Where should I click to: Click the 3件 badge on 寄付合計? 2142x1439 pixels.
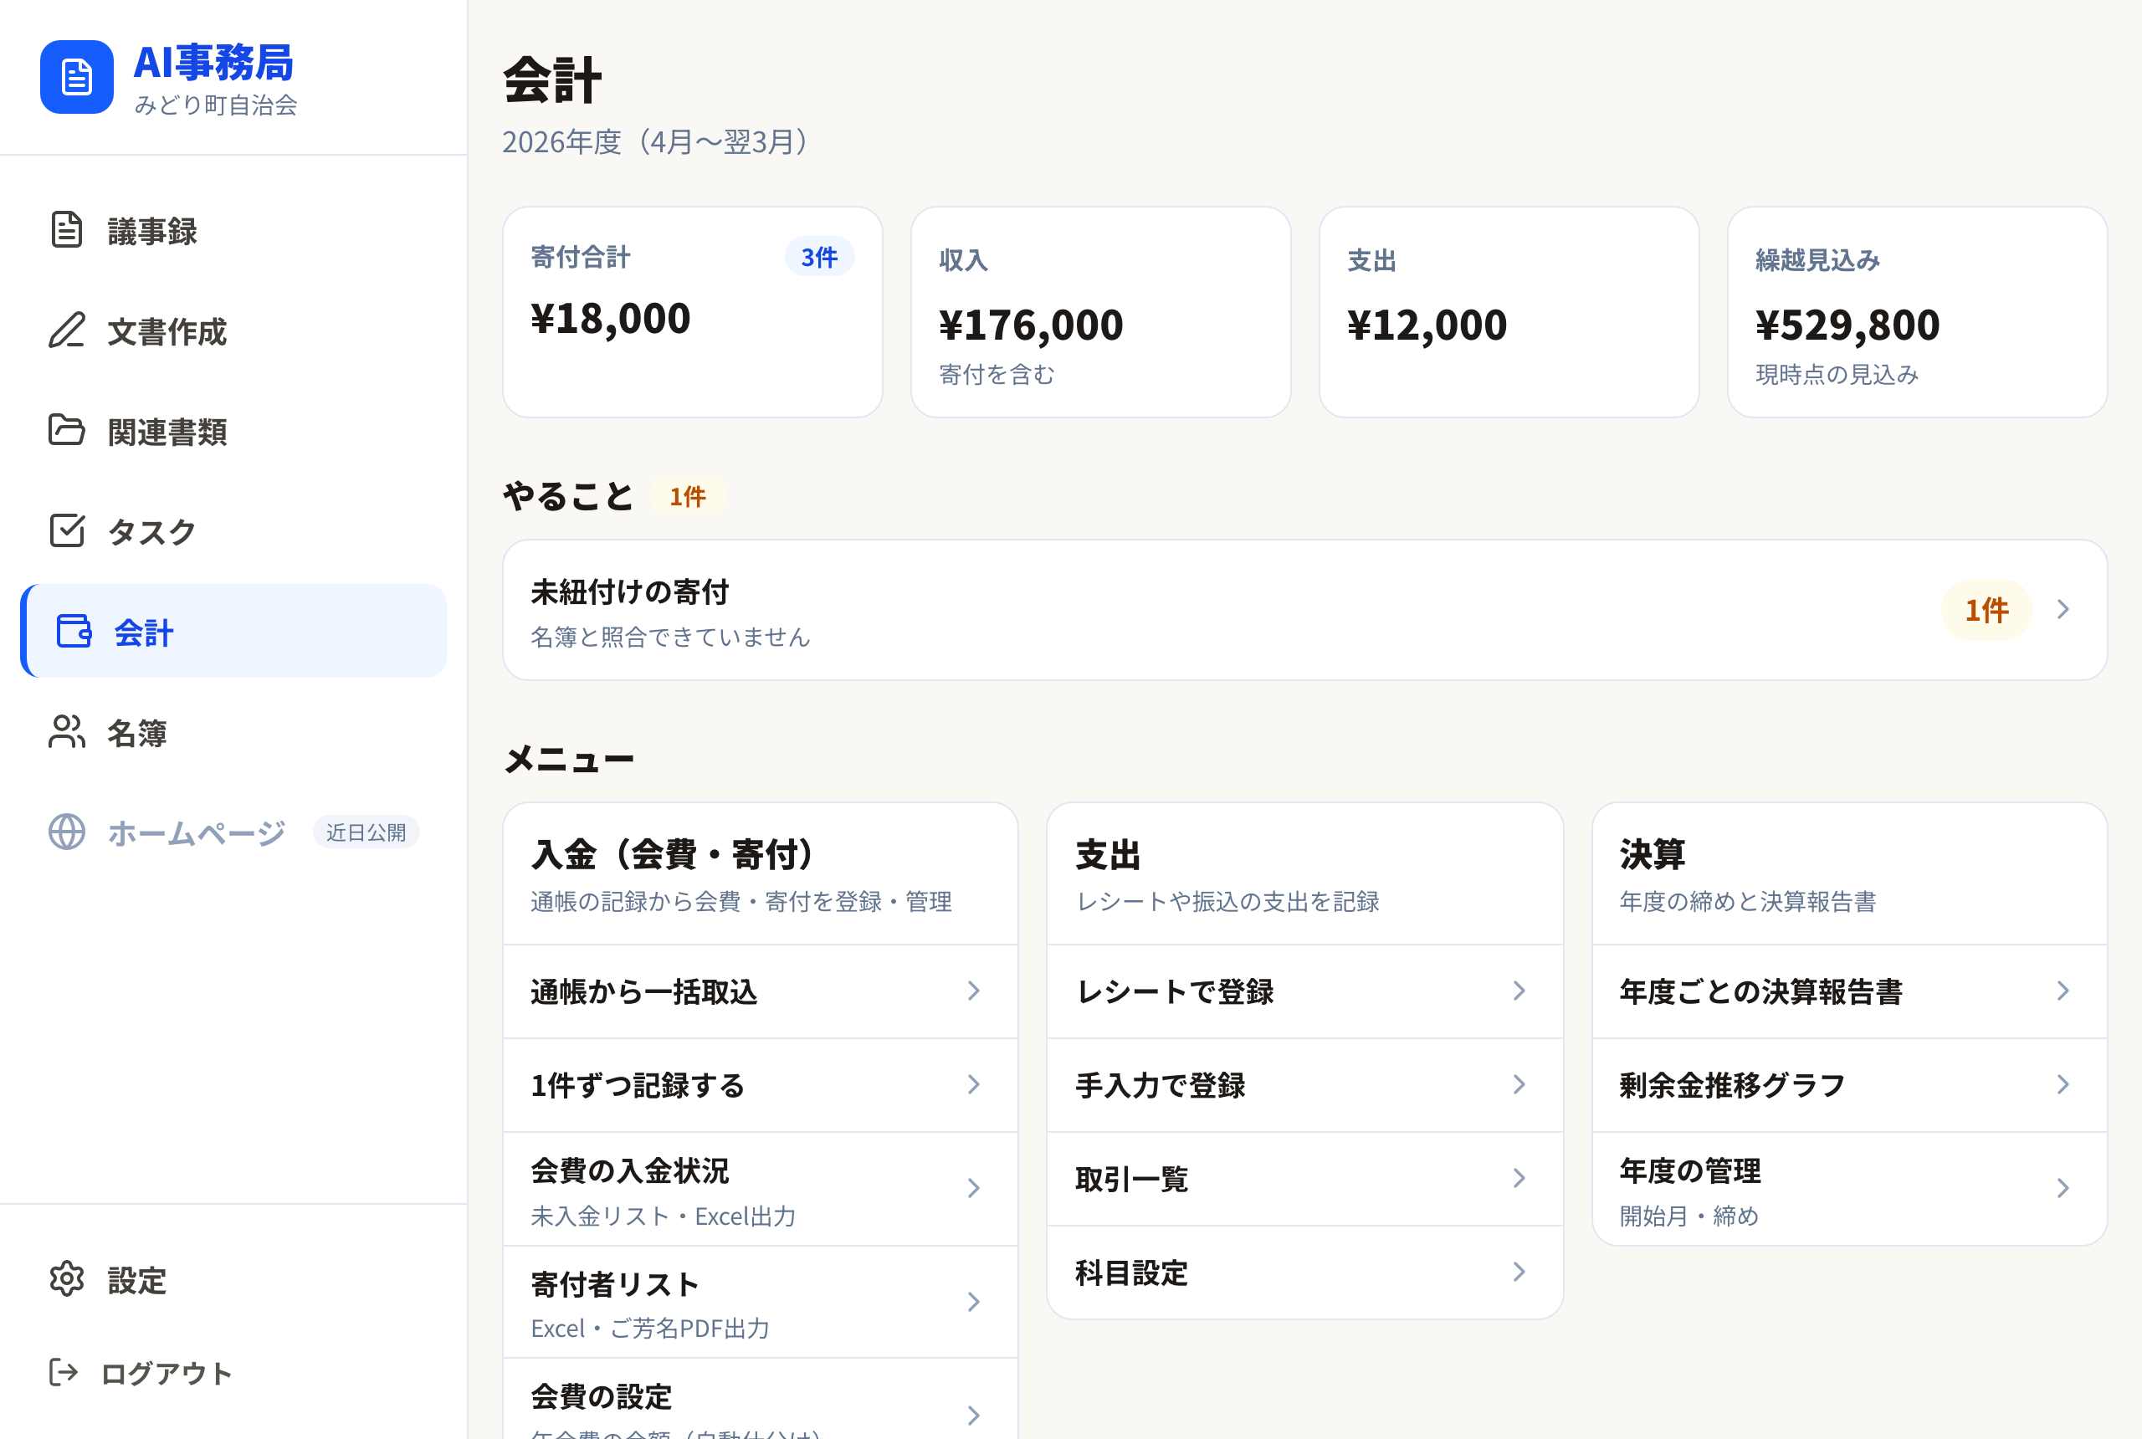coord(818,257)
